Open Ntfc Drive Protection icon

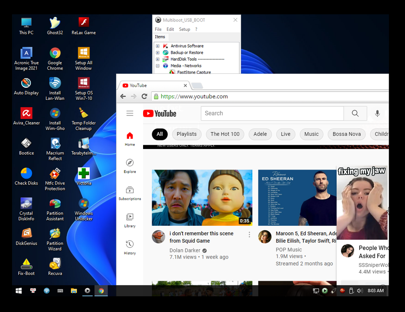55,179
